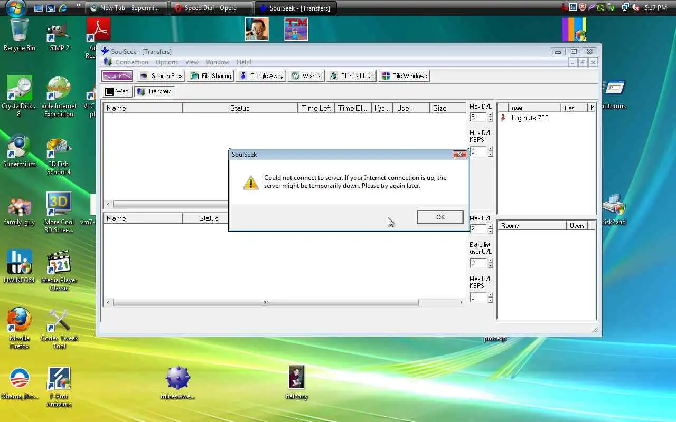The width and height of the screenshot is (676, 422).
Task: Open Vole Internet Expedition shortcut
Action: click(59, 97)
